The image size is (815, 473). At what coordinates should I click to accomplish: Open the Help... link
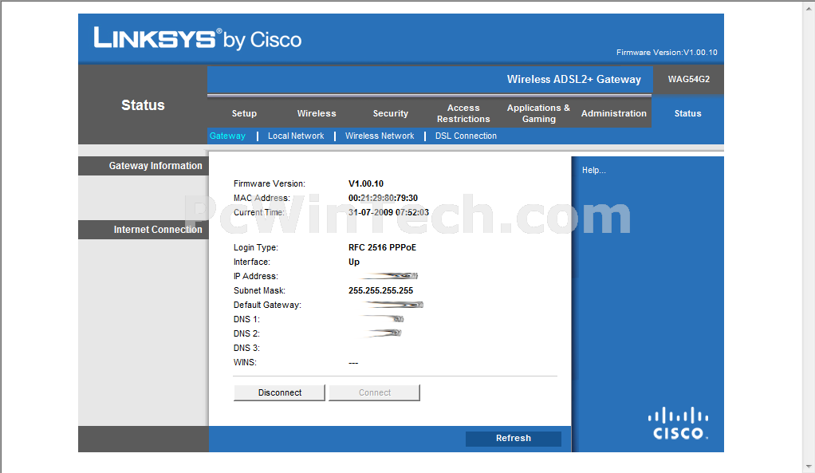pyautogui.click(x=593, y=170)
